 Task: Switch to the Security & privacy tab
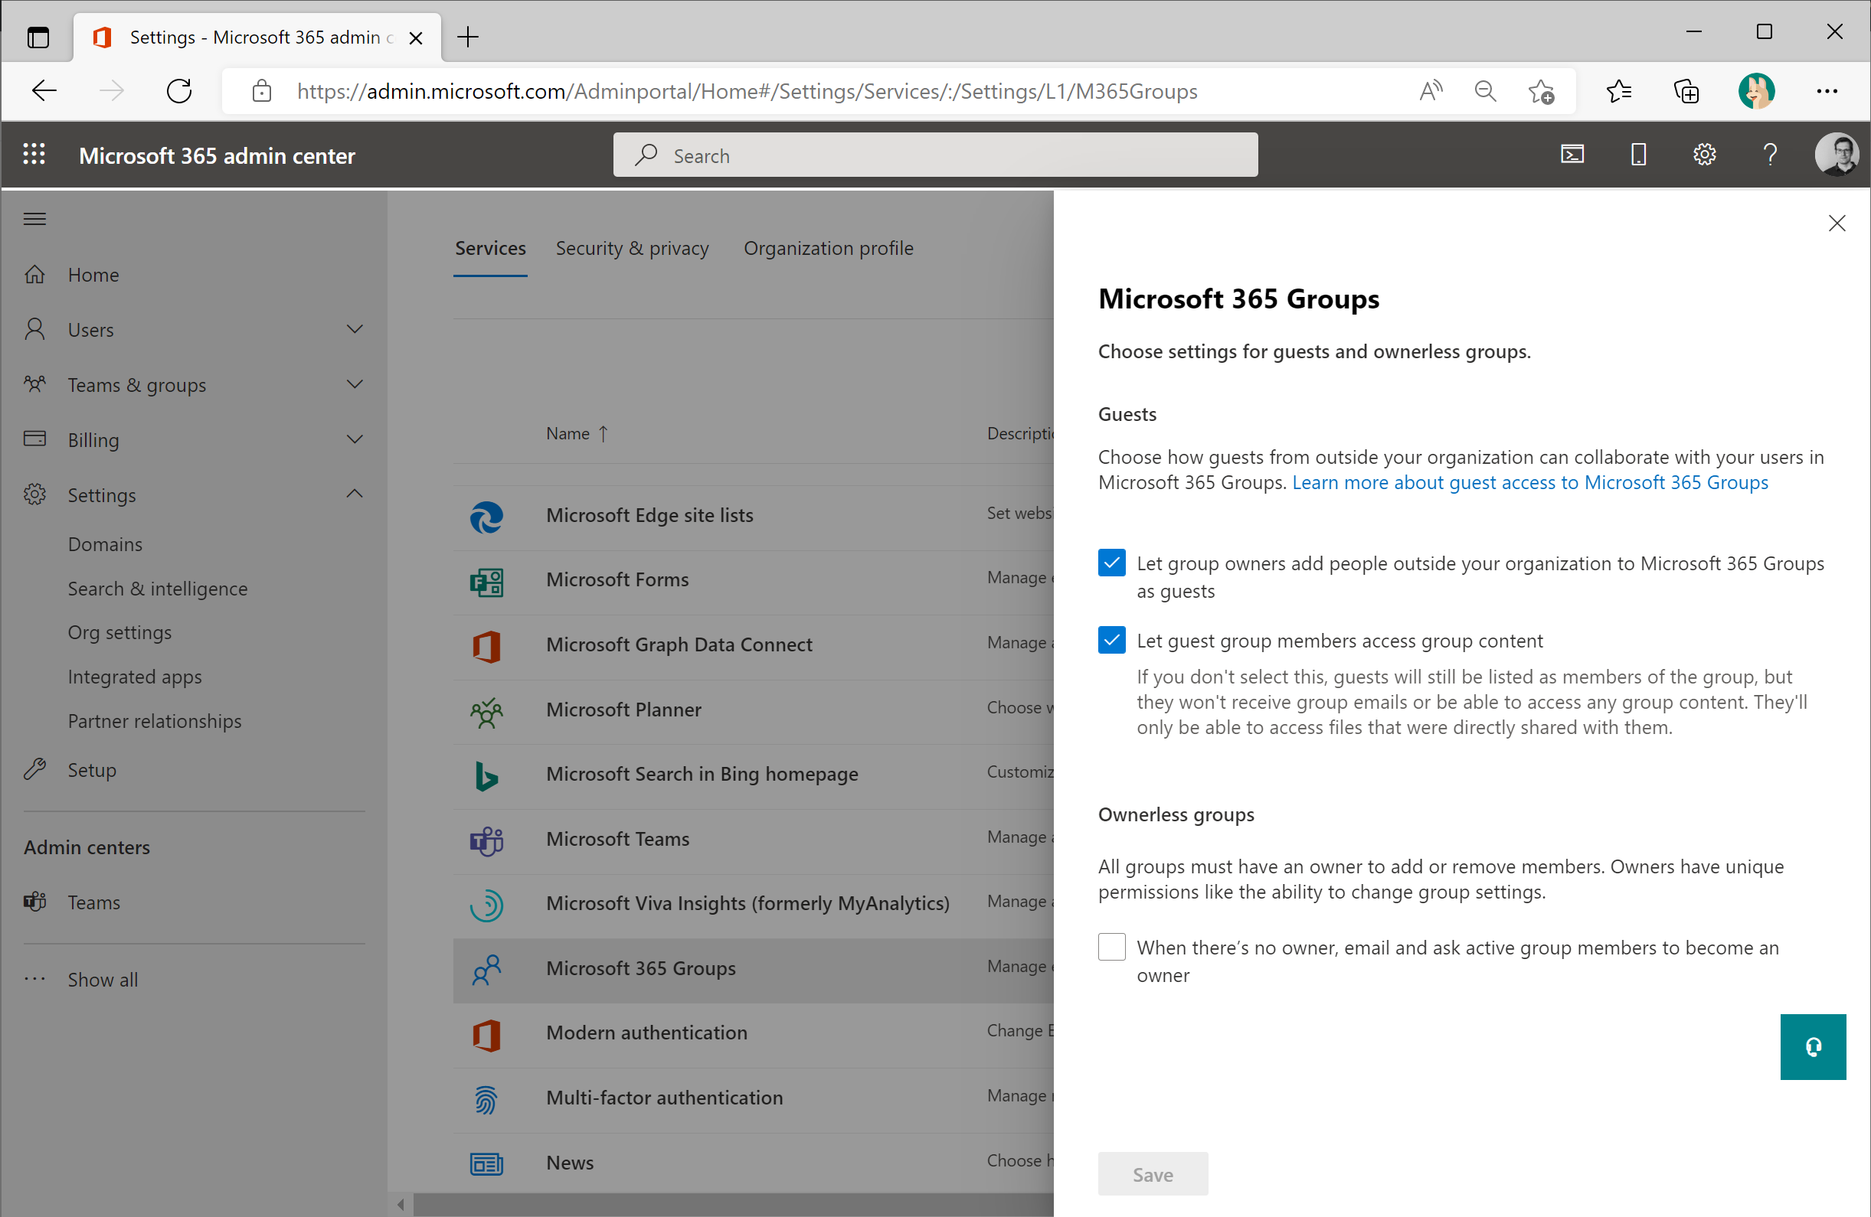coord(632,248)
